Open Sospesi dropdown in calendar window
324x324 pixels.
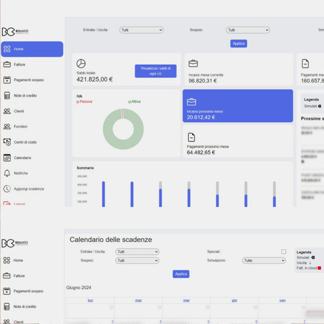[x=137, y=260]
